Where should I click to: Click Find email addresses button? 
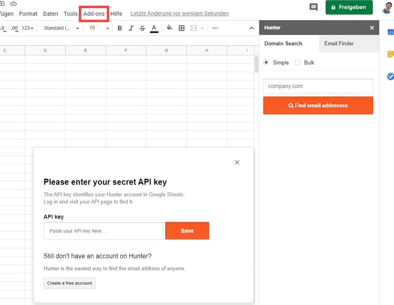pos(318,105)
